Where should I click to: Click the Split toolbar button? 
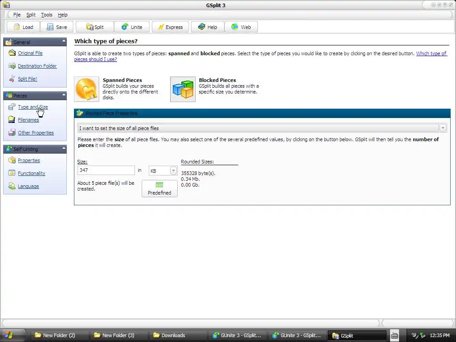(95, 27)
